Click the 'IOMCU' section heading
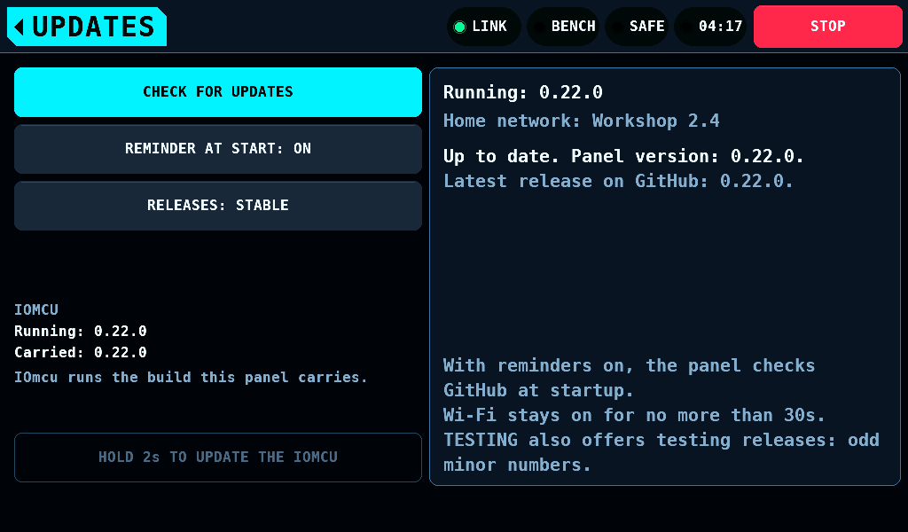The image size is (908, 532). click(36, 309)
